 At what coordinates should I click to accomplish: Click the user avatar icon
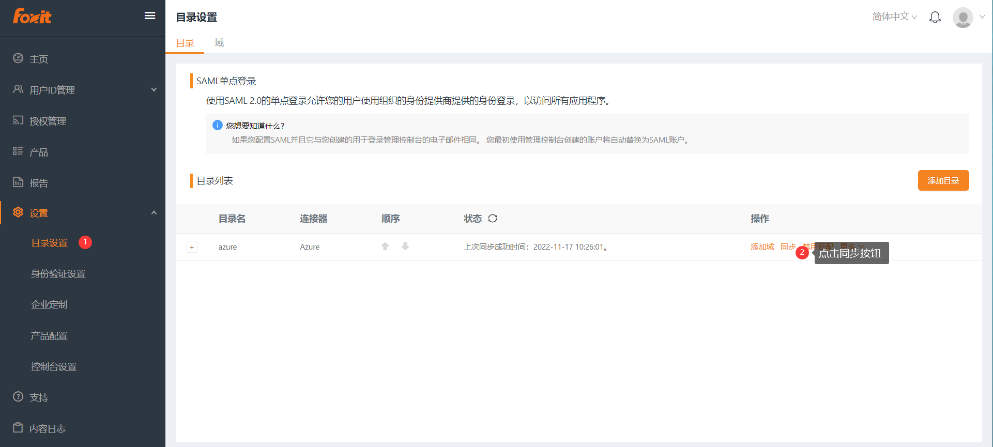pyautogui.click(x=963, y=18)
